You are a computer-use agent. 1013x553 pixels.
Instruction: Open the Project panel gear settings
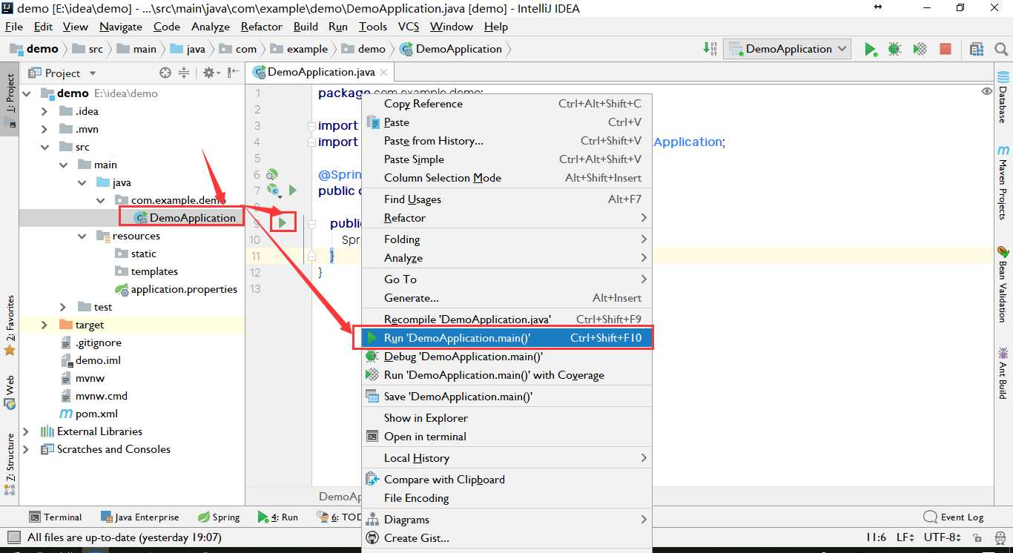pos(211,73)
